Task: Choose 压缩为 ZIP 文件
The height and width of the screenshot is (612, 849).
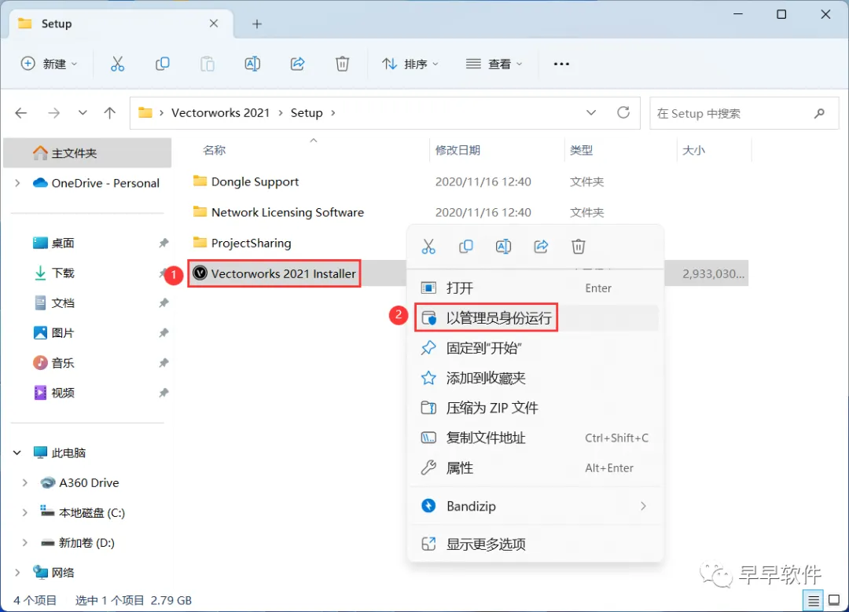Action: coord(535,408)
